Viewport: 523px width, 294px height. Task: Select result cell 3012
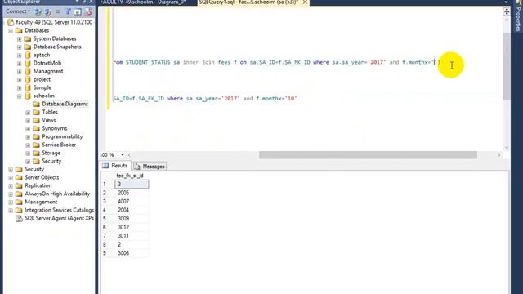(x=132, y=227)
